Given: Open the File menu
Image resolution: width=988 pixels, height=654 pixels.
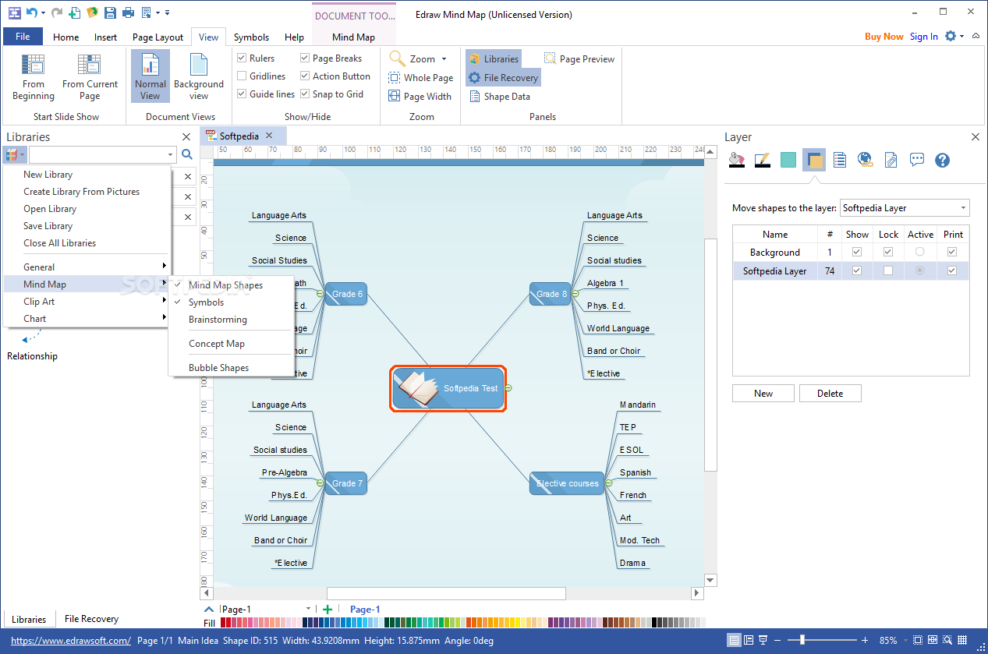Looking at the screenshot, I should 23,37.
